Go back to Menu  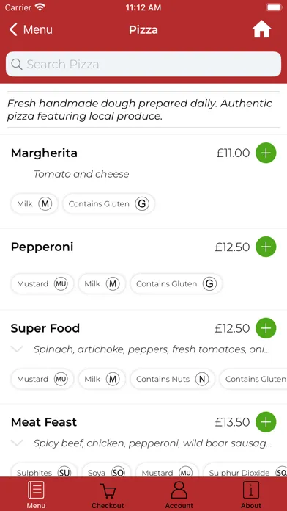[x=31, y=29]
